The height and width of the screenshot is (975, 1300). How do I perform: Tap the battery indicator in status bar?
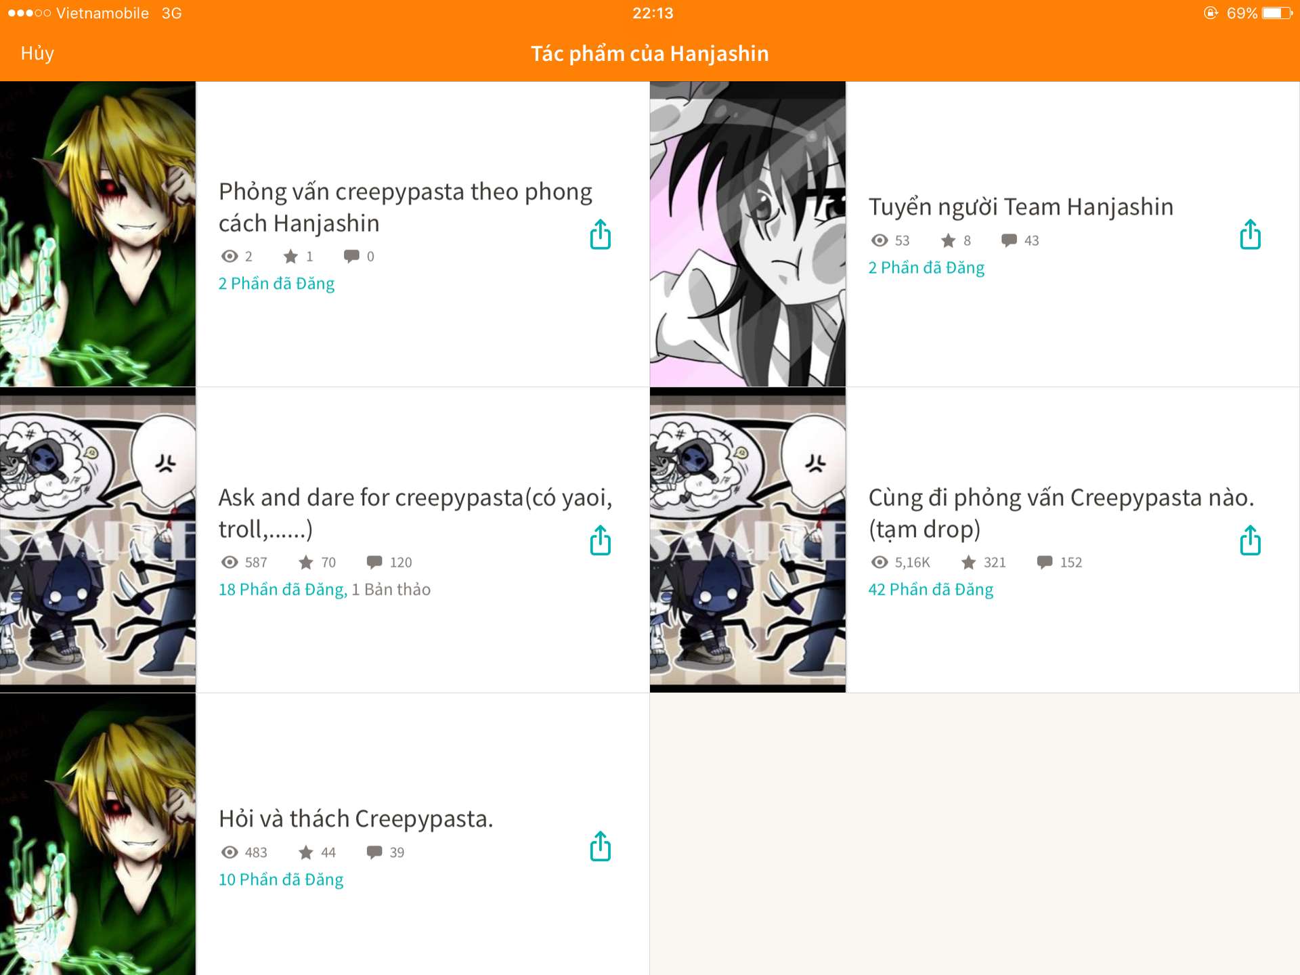(1277, 13)
